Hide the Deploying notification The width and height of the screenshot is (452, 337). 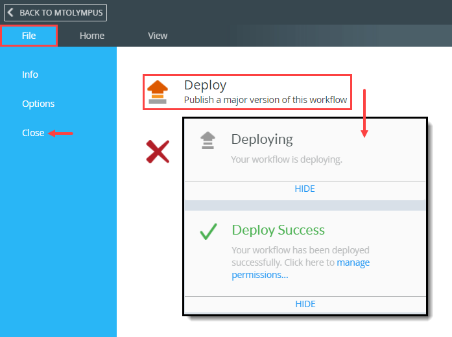(305, 189)
